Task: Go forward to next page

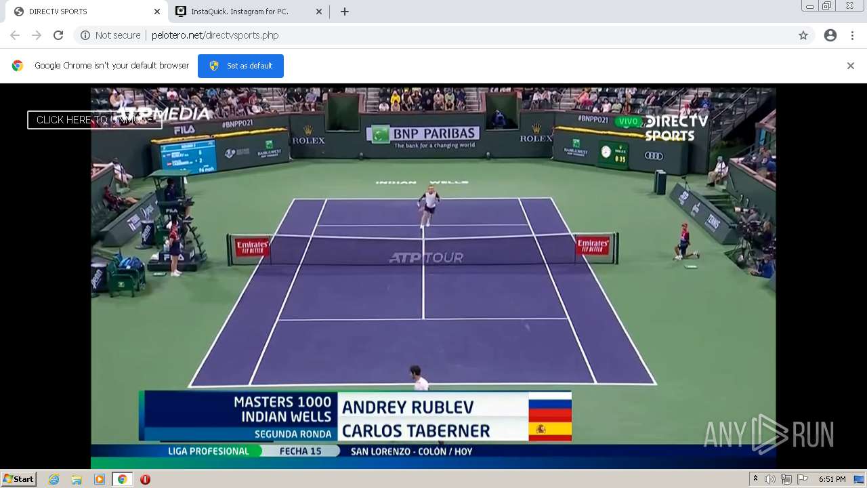Action: [x=37, y=35]
